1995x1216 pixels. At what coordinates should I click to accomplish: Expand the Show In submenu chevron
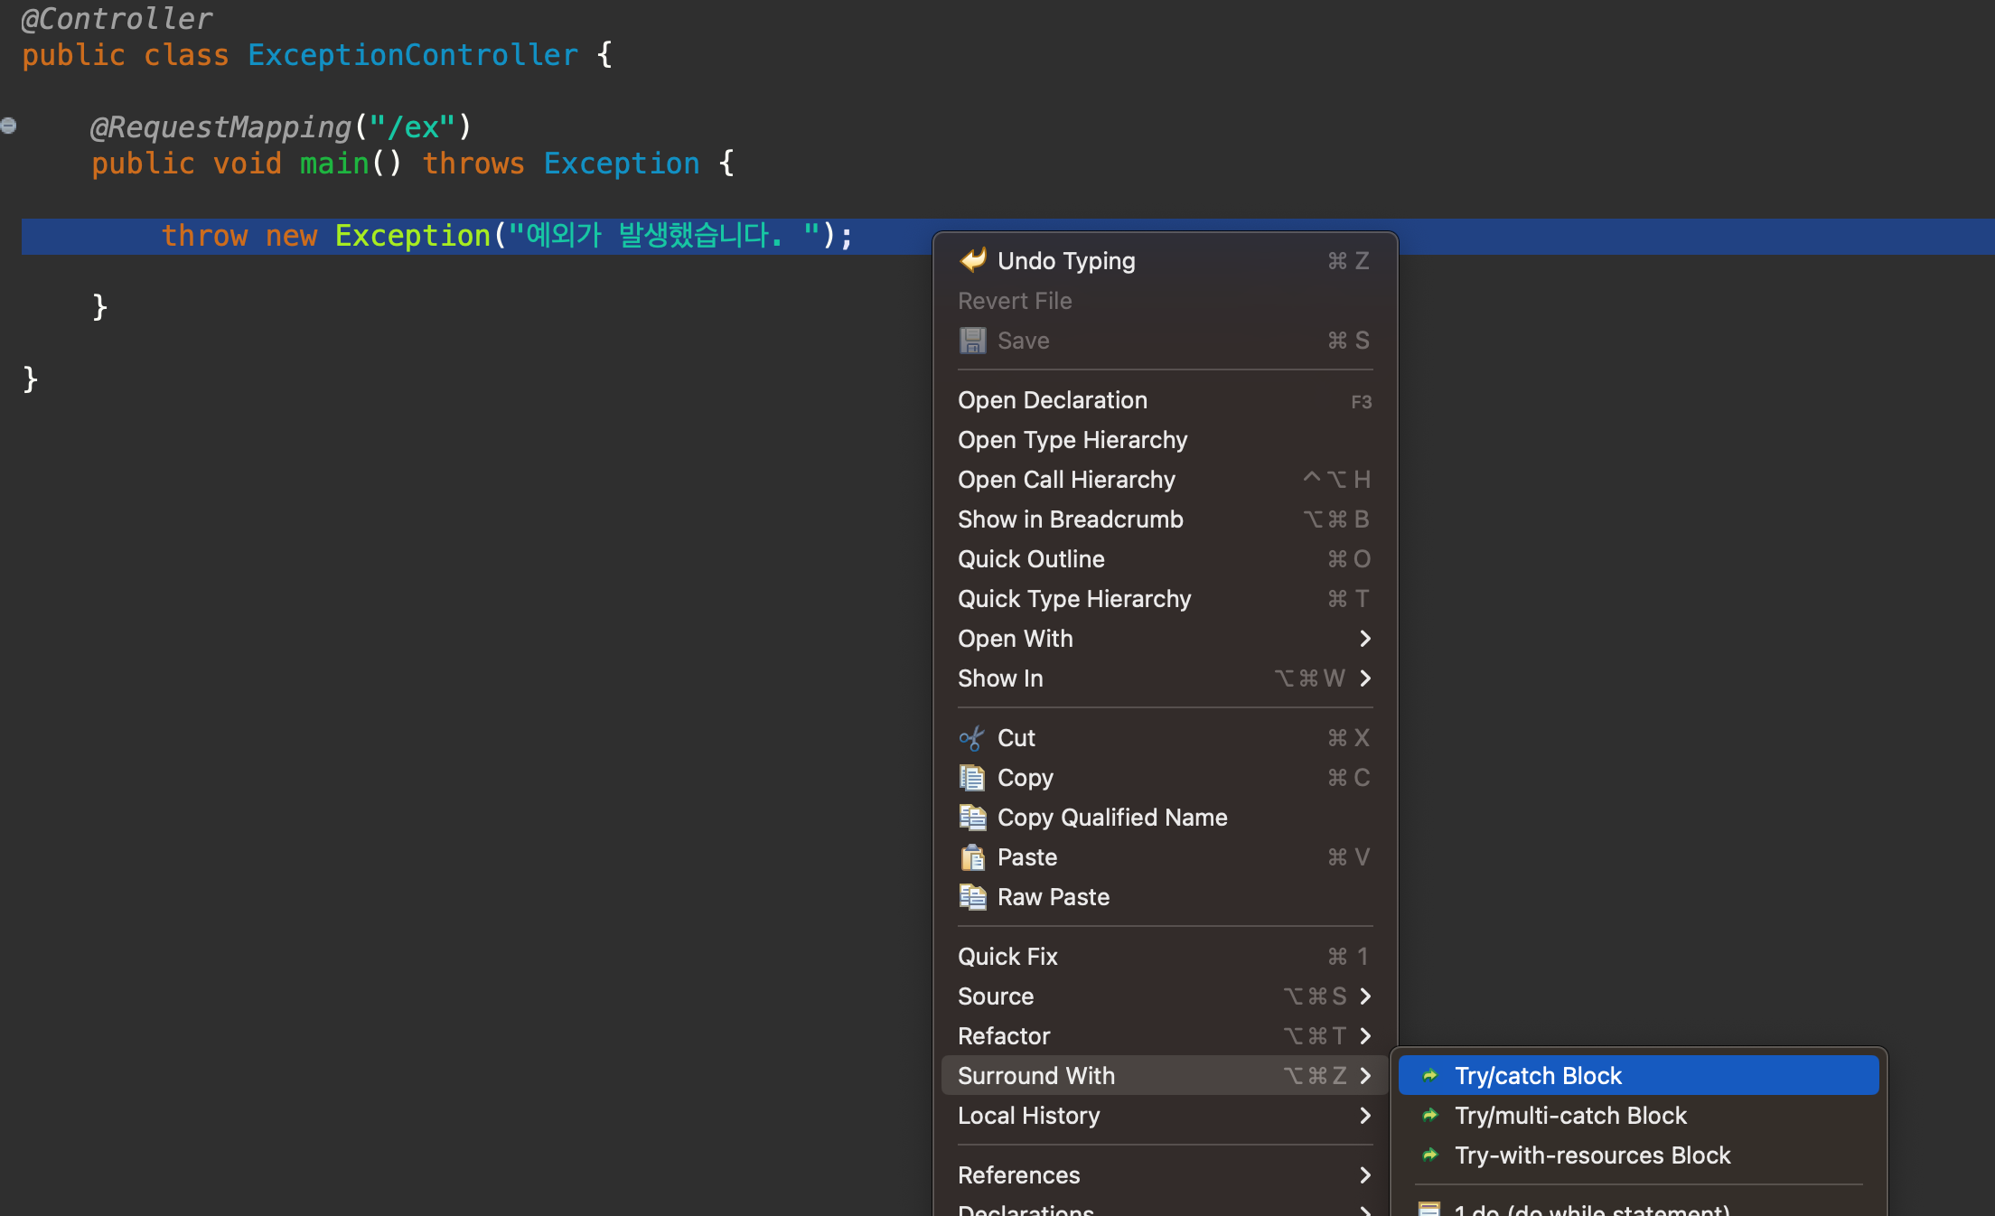click(x=1365, y=678)
